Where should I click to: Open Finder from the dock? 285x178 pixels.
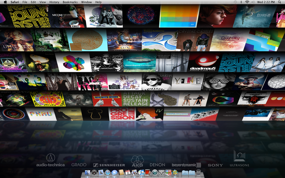88,172
